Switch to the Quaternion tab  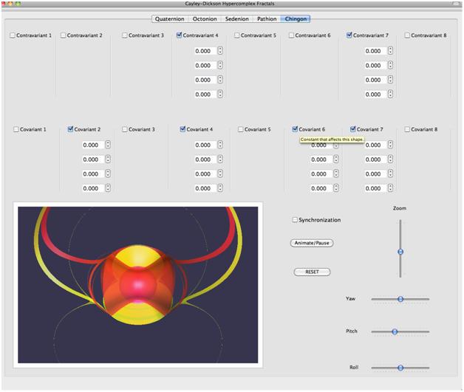tap(169, 19)
